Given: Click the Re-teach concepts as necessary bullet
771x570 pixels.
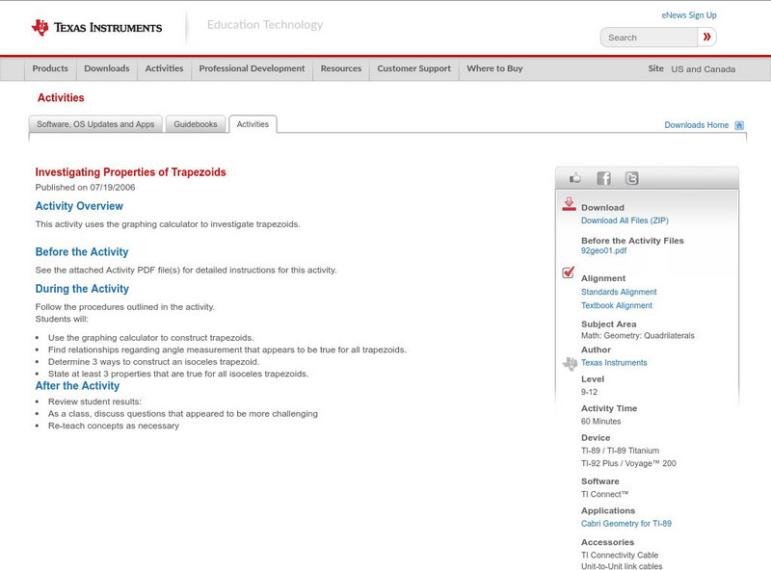Looking at the screenshot, I should 114,426.
